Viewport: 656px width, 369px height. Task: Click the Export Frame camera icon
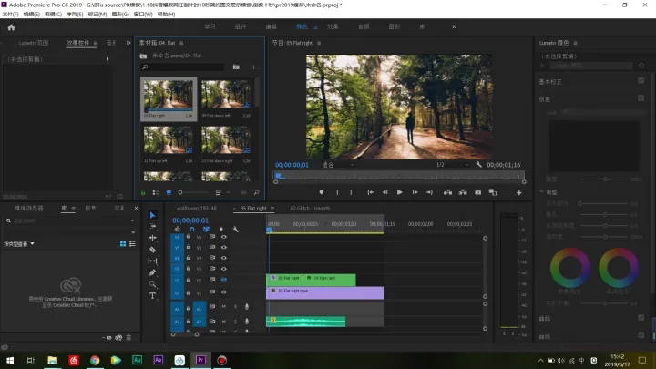[x=477, y=192]
